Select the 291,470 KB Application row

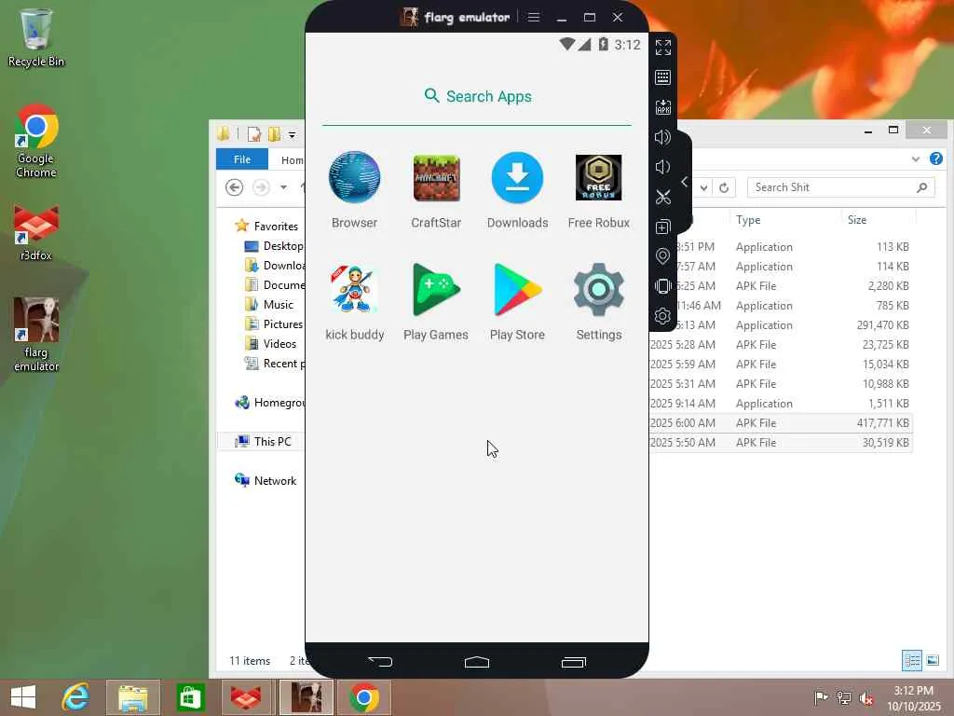click(x=780, y=325)
